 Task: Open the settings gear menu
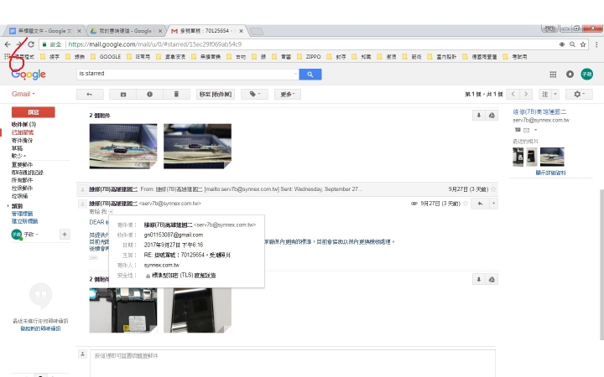(579, 94)
